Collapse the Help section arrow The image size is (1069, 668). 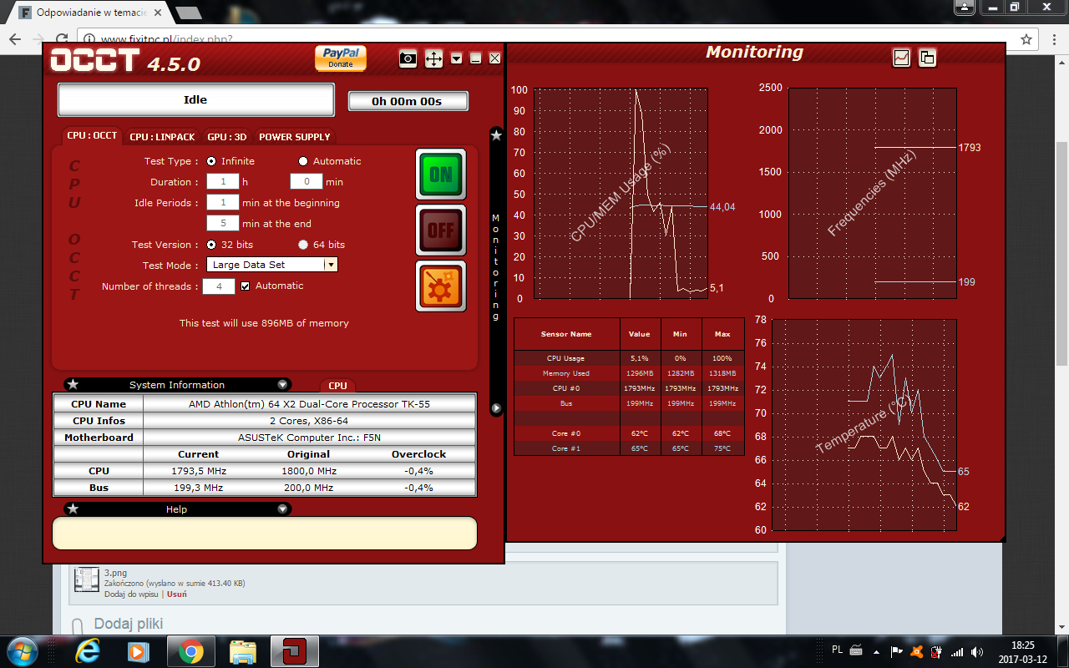coord(282,509)
